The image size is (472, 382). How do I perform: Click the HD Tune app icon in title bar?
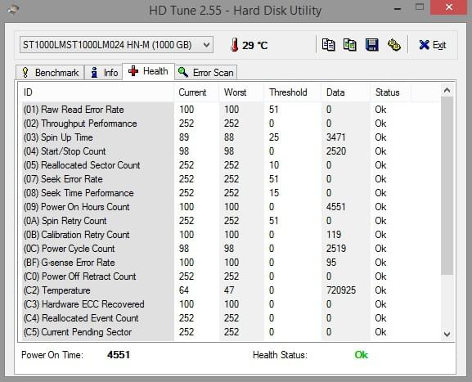point(13,10)
